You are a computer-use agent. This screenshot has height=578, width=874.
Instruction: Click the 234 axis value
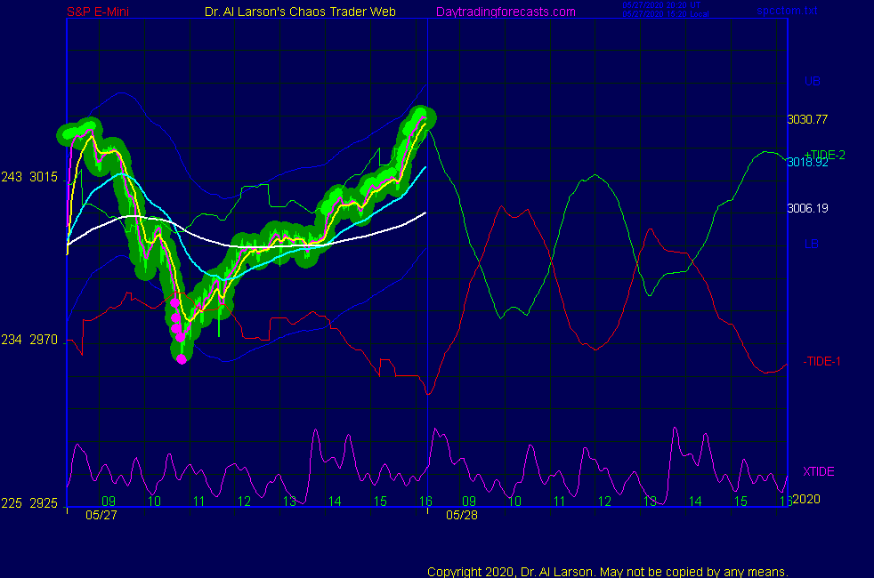[x=12, y=340]
